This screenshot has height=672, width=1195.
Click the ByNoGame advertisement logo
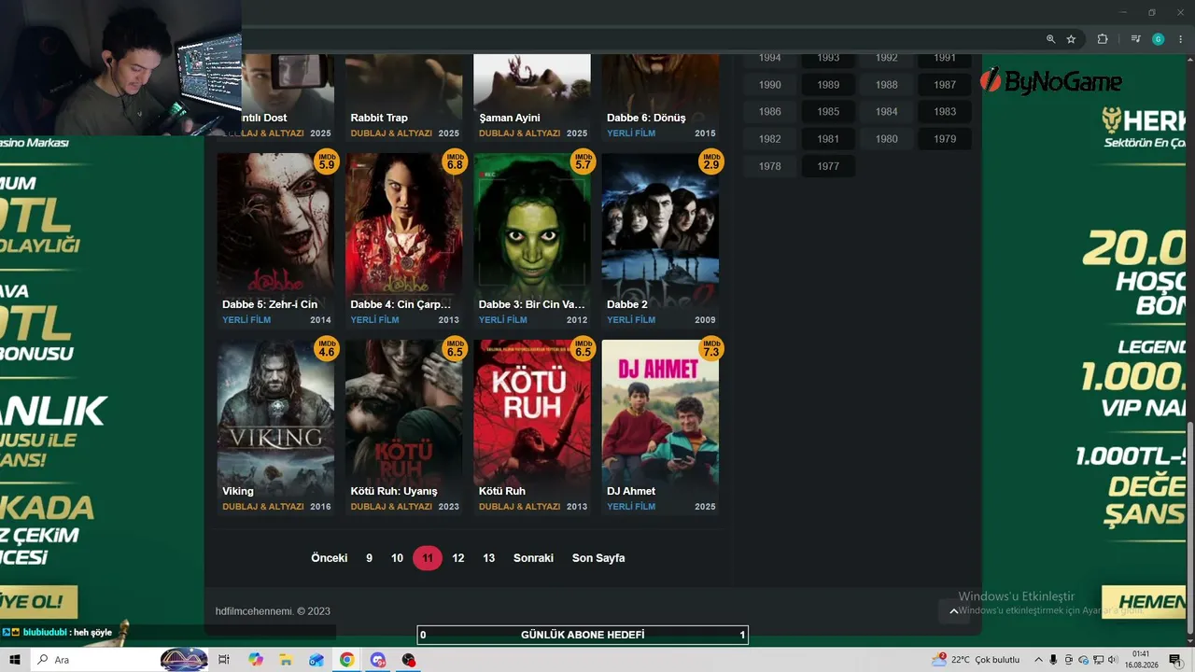coord(1051,81)
